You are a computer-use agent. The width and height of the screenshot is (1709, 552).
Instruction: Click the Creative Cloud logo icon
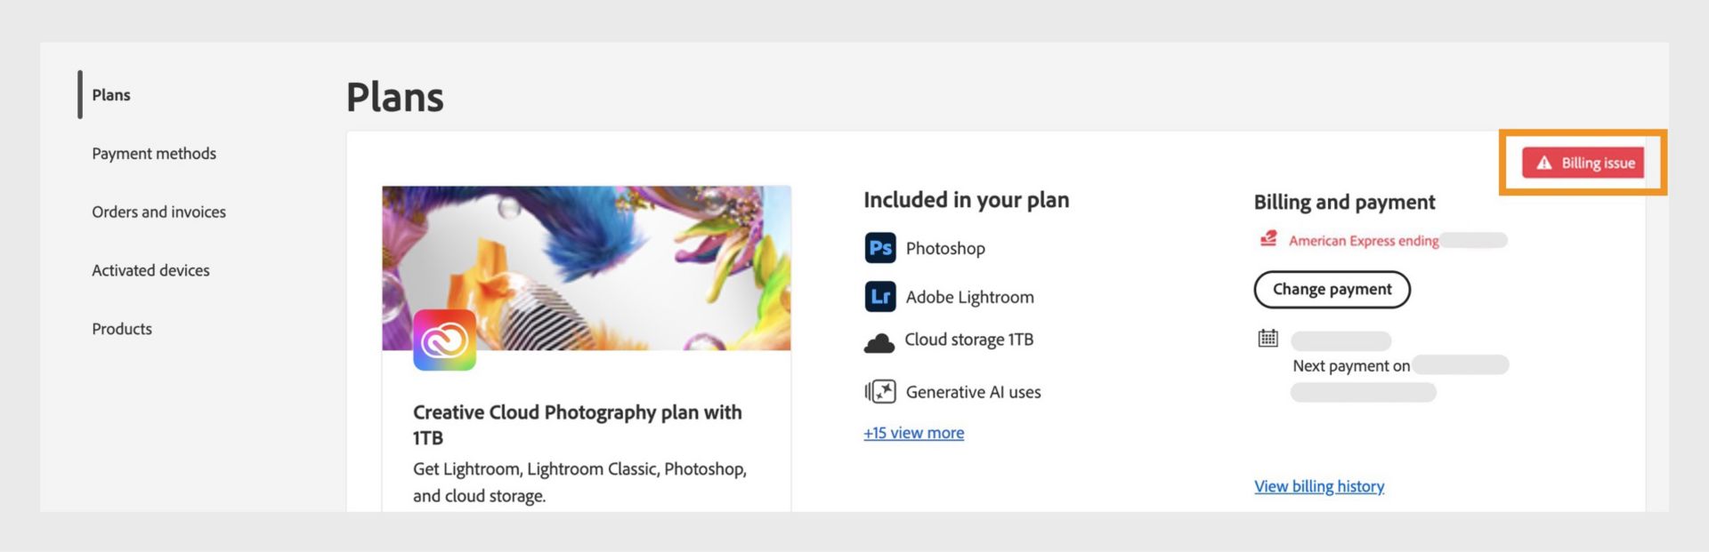click(x=444, y=340)
